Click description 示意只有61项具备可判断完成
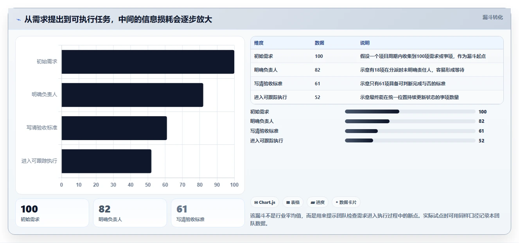 (x=403, y=84)
